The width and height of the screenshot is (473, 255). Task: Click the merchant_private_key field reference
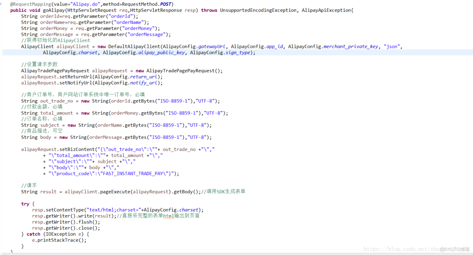(351, 46)
